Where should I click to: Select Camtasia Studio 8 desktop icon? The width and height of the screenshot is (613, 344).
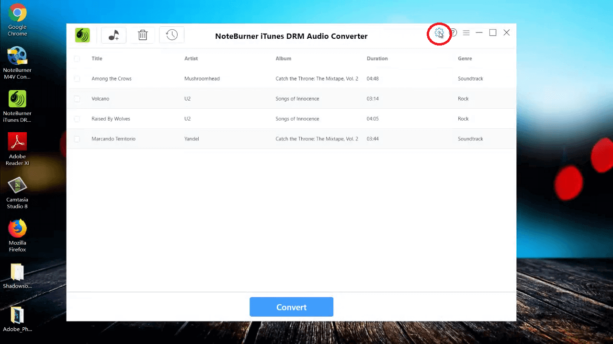point(17,193)
